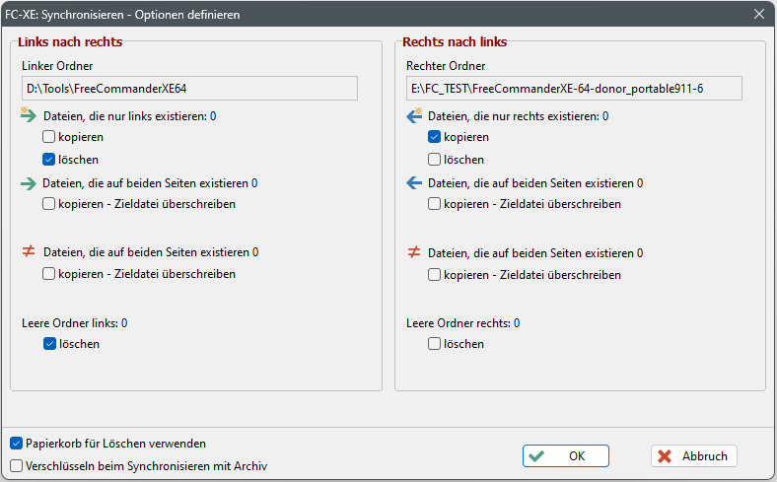
Task: Click plain blue left-arrow icon
Action: coord(414,183)
